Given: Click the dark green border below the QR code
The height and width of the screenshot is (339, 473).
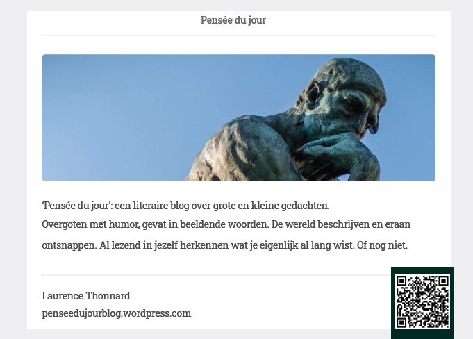Looking at the screenshot, I should [x=422, y=334].
